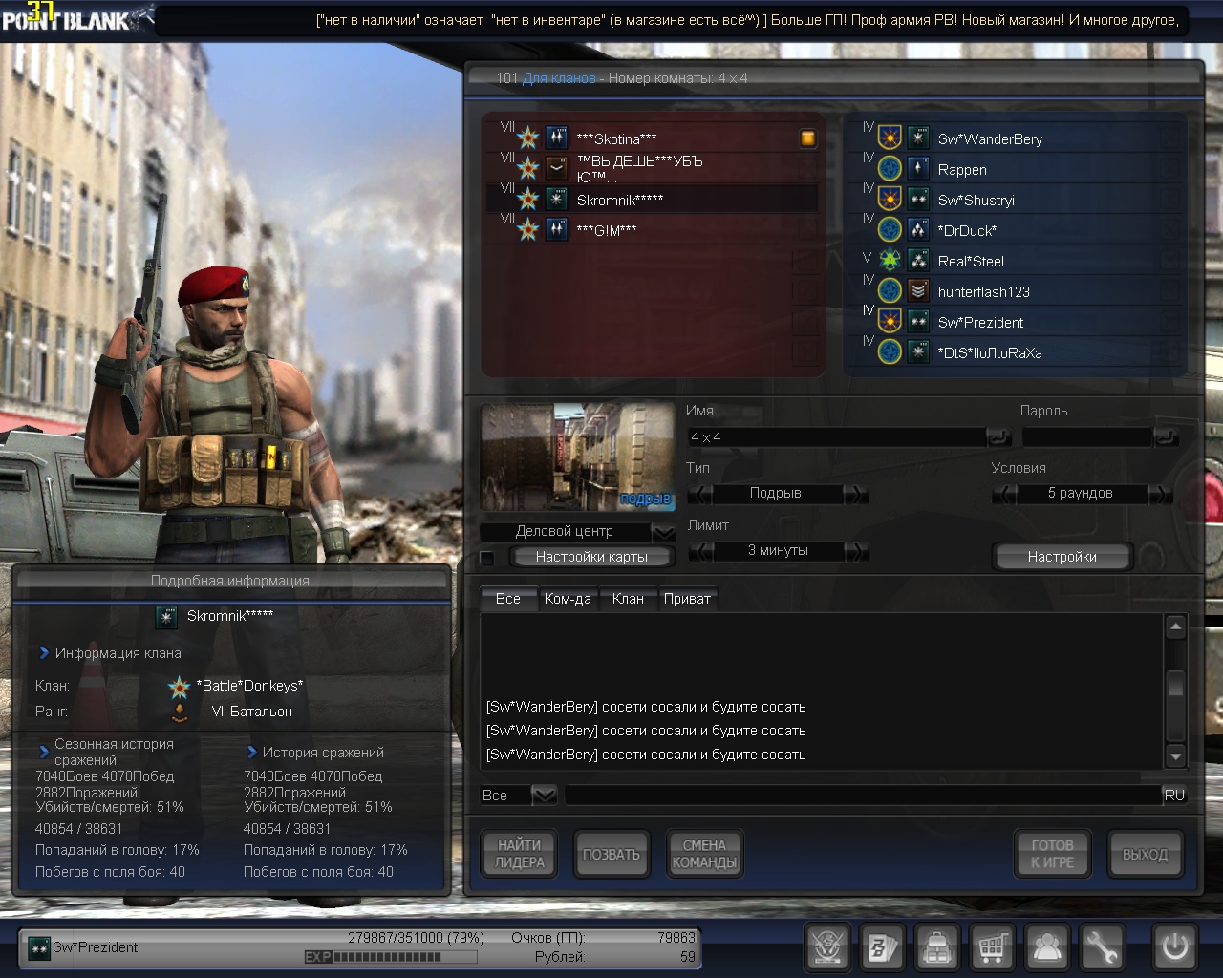
Task: Open room Настройки button
Action: [1062, 557]
